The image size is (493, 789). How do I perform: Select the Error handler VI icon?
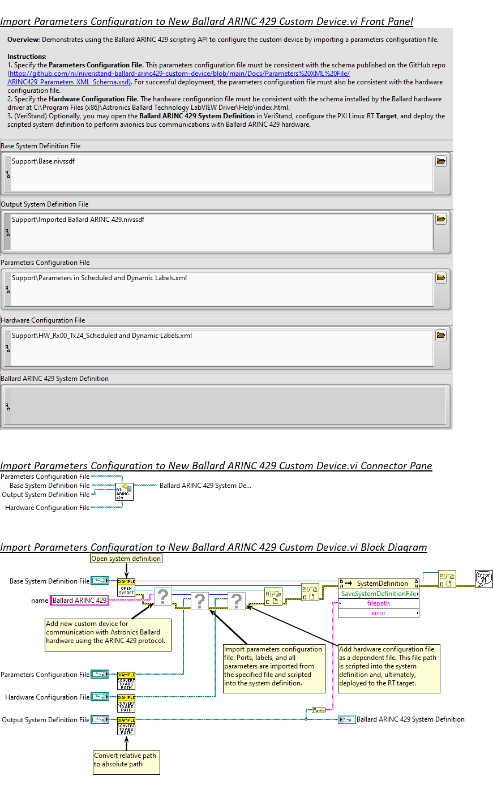coord(484,579)
